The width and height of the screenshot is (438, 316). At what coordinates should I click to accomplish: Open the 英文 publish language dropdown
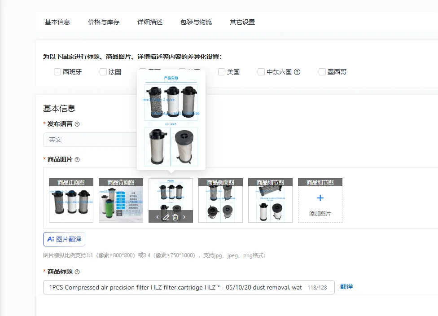click(90, 140)
